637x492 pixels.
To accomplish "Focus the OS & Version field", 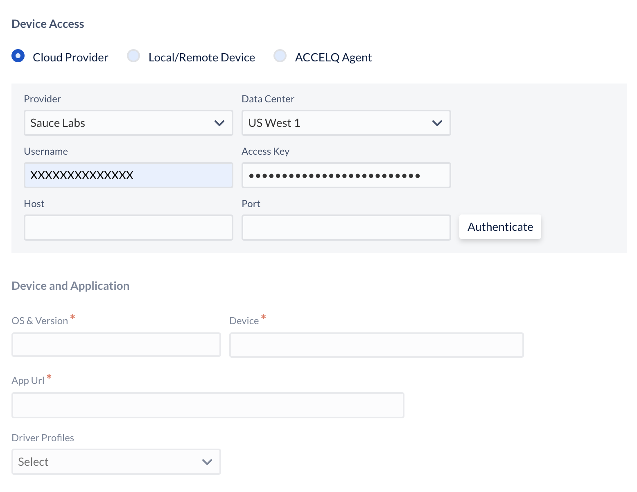I will 116,345.
